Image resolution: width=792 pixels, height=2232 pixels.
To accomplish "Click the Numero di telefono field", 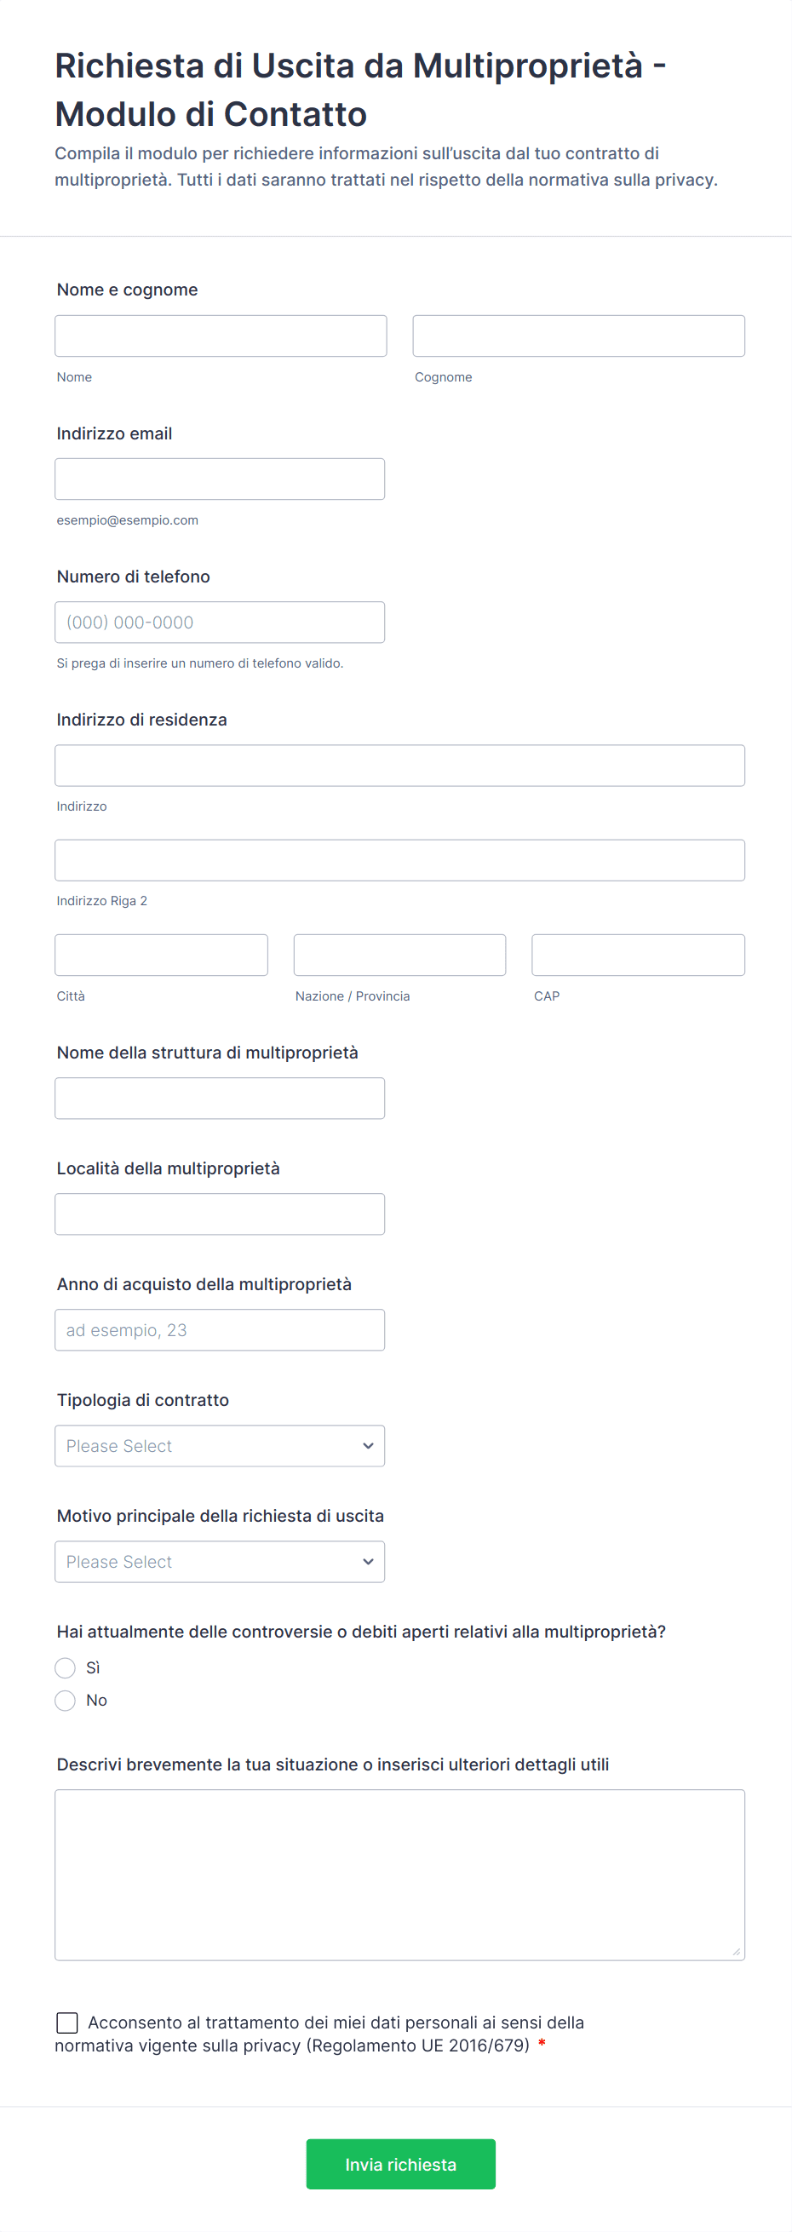I will coord(219,622).
